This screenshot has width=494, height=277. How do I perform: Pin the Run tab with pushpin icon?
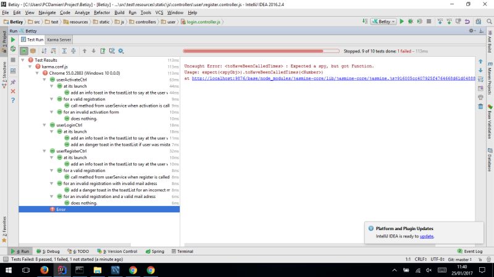coord(13,82)
